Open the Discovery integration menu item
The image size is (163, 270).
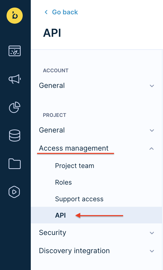coord(74,251)
